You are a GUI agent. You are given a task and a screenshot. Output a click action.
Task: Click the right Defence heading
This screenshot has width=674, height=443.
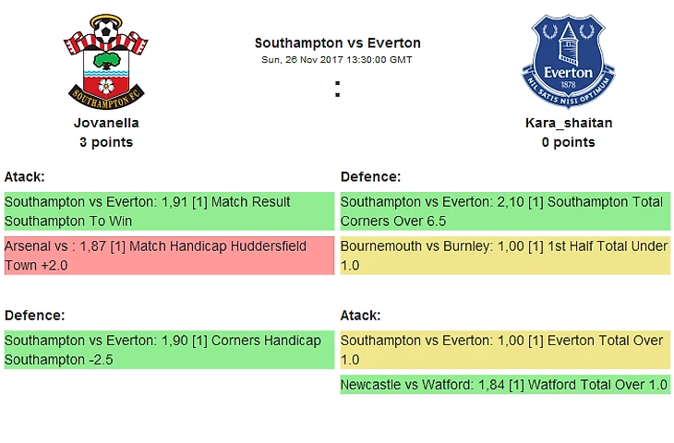point(370,176)
